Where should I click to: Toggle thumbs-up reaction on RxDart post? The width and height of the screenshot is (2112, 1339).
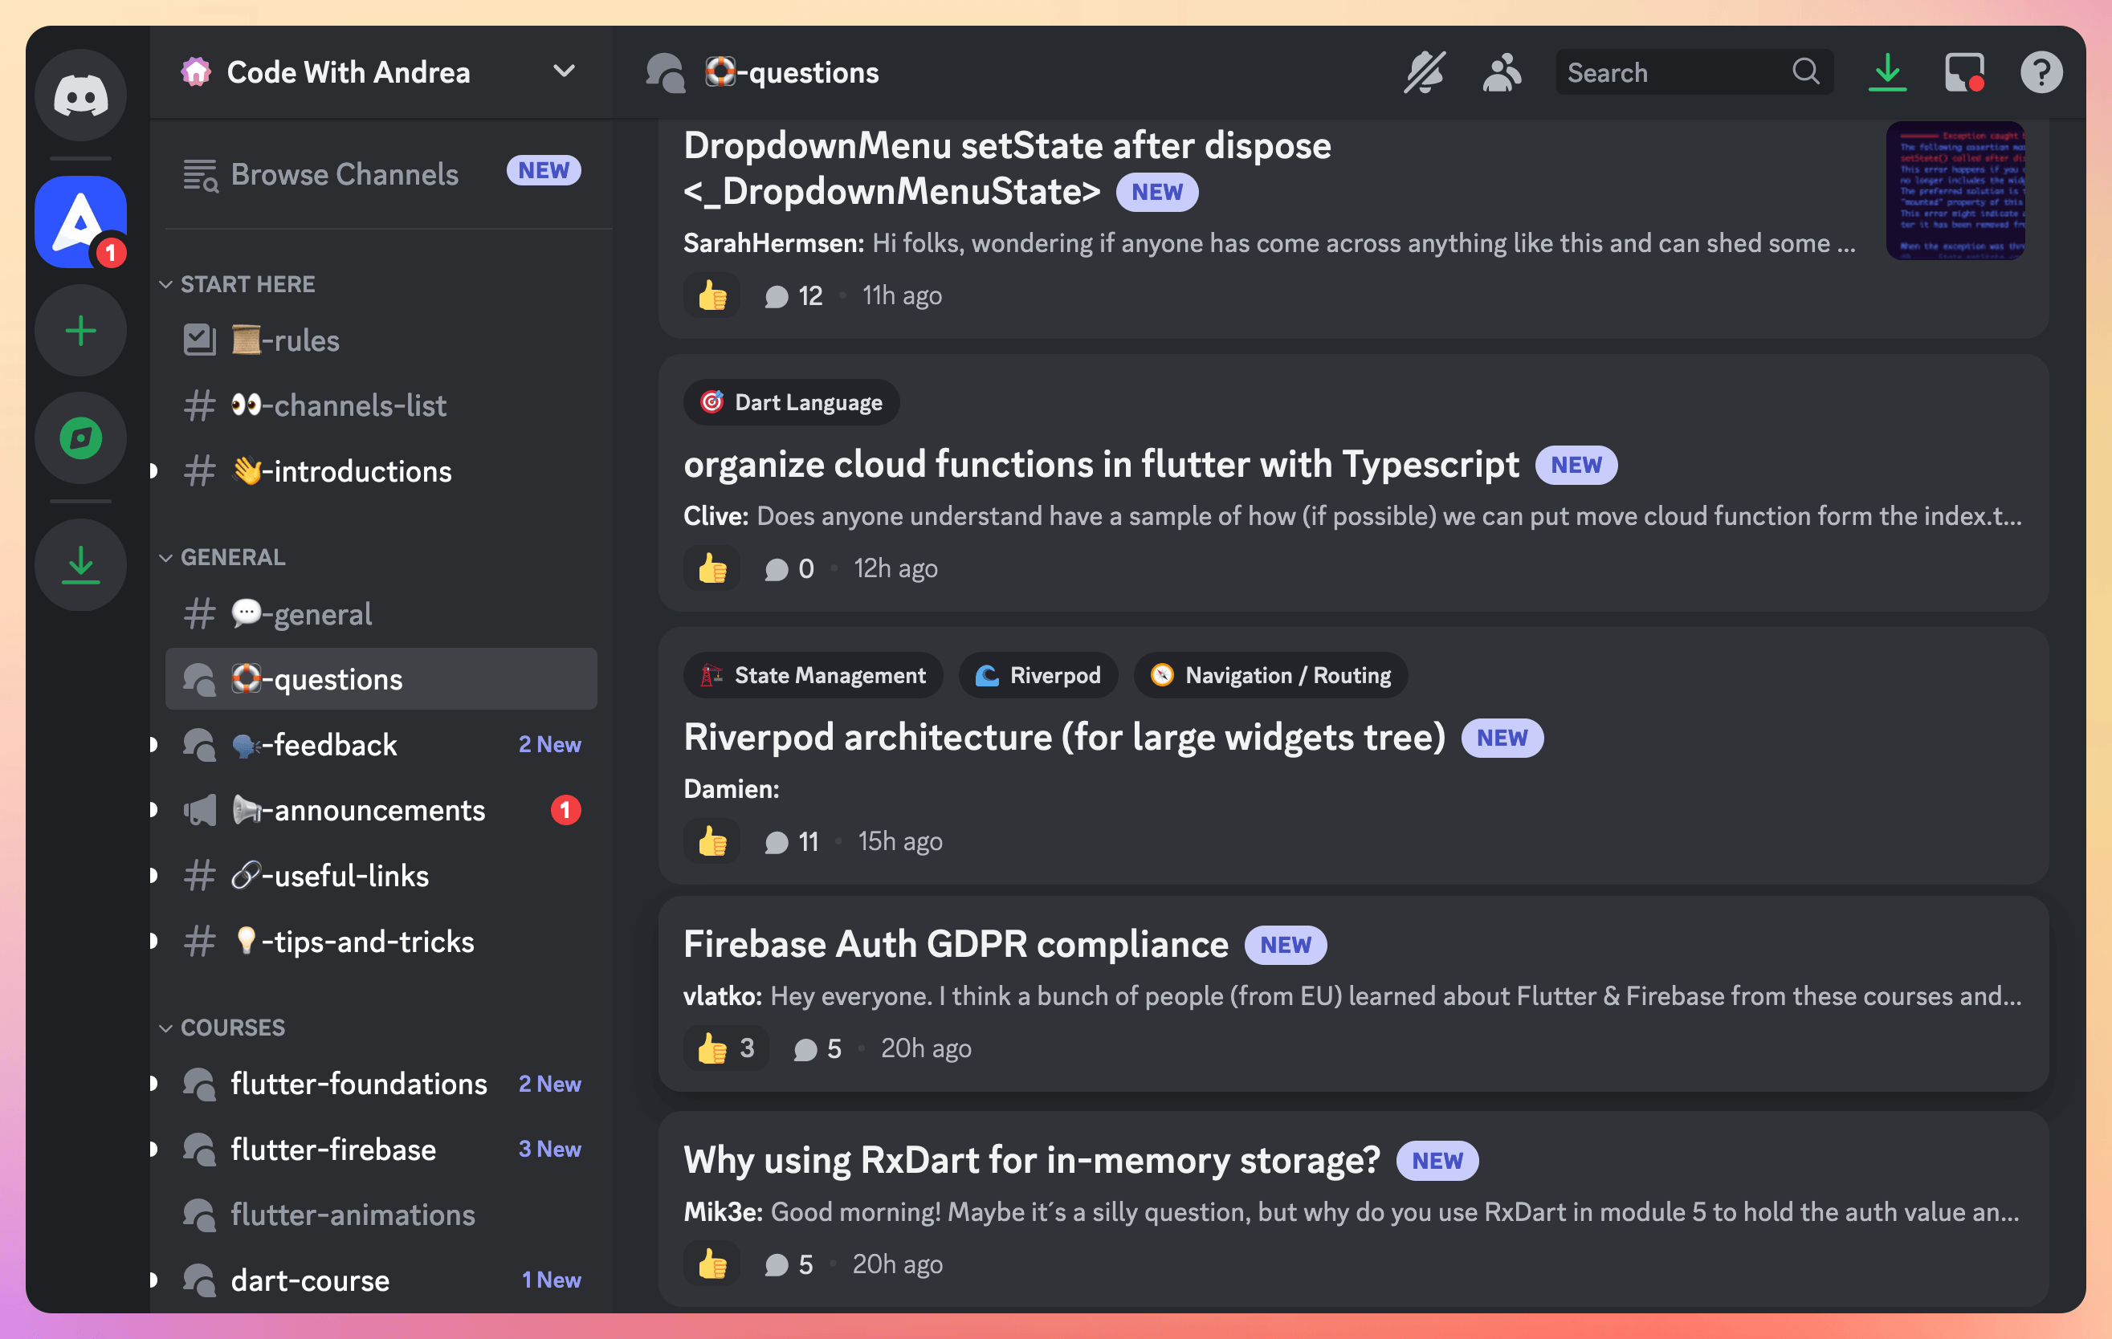[711, 1264]
